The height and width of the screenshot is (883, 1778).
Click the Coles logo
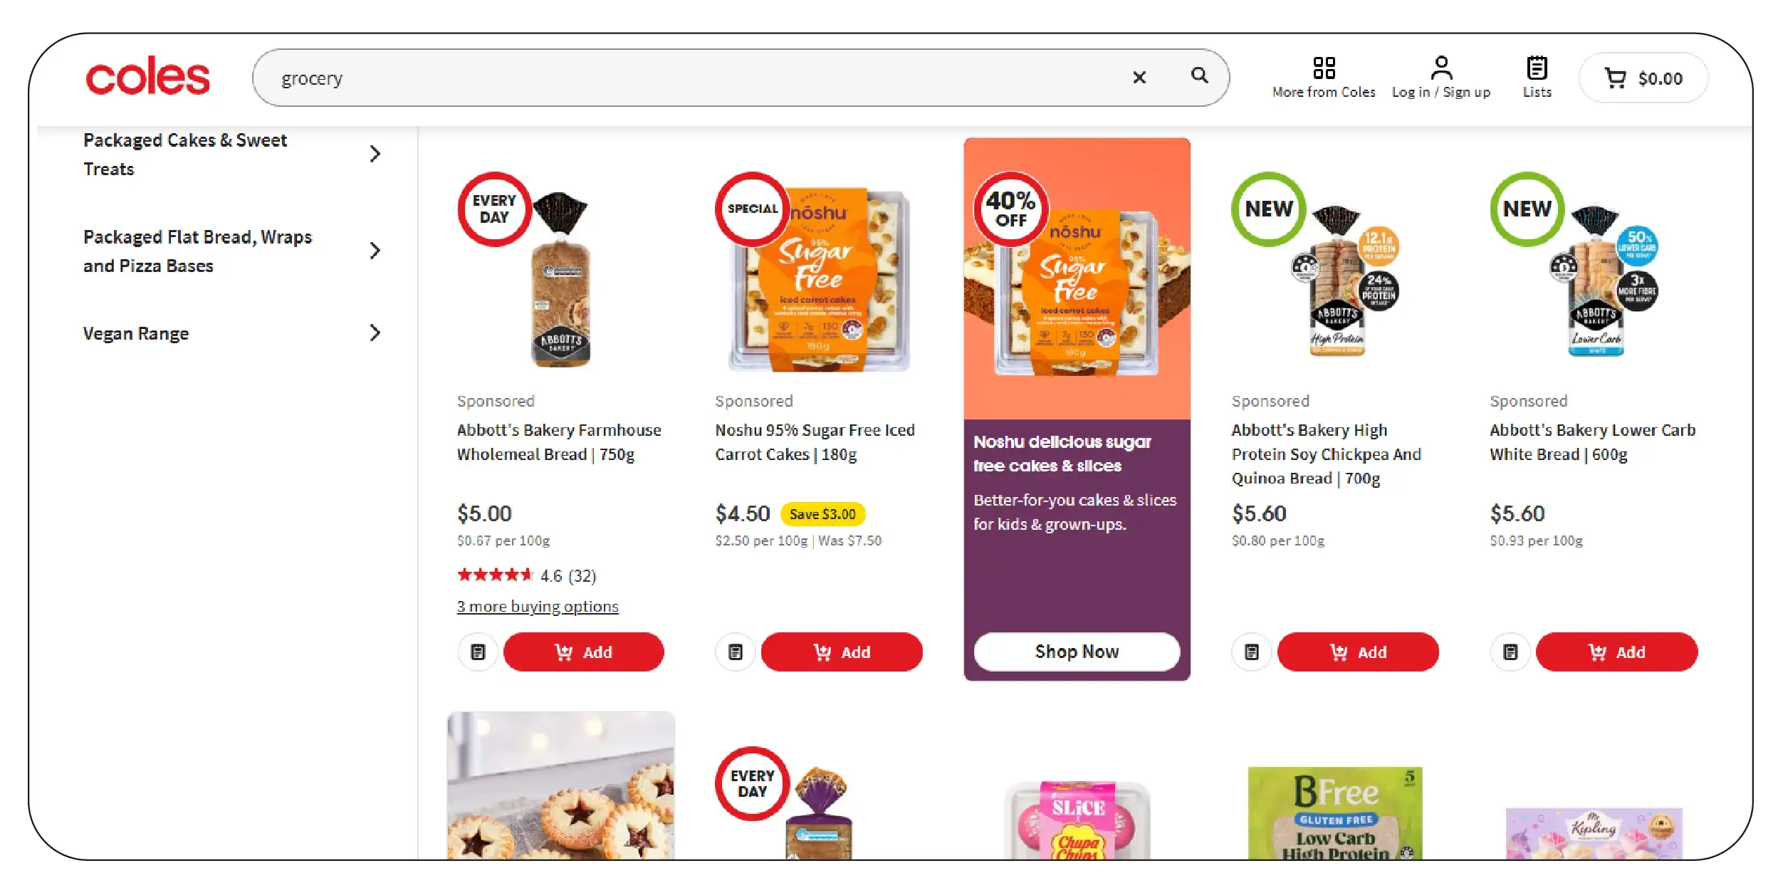(x=148, y=77)
